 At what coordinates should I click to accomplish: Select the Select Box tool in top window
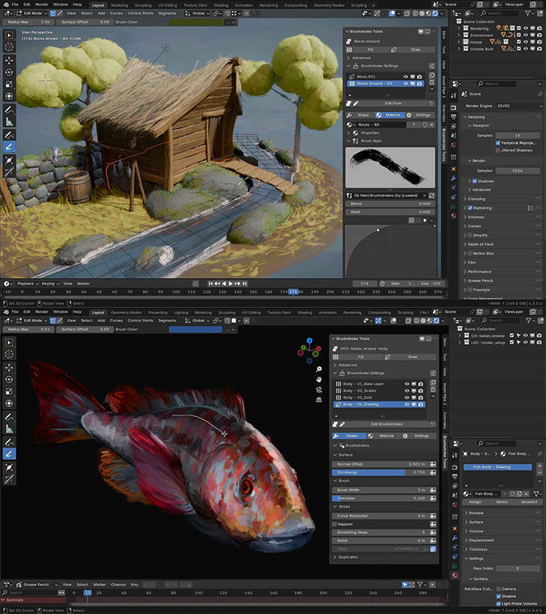click(9, 35)
